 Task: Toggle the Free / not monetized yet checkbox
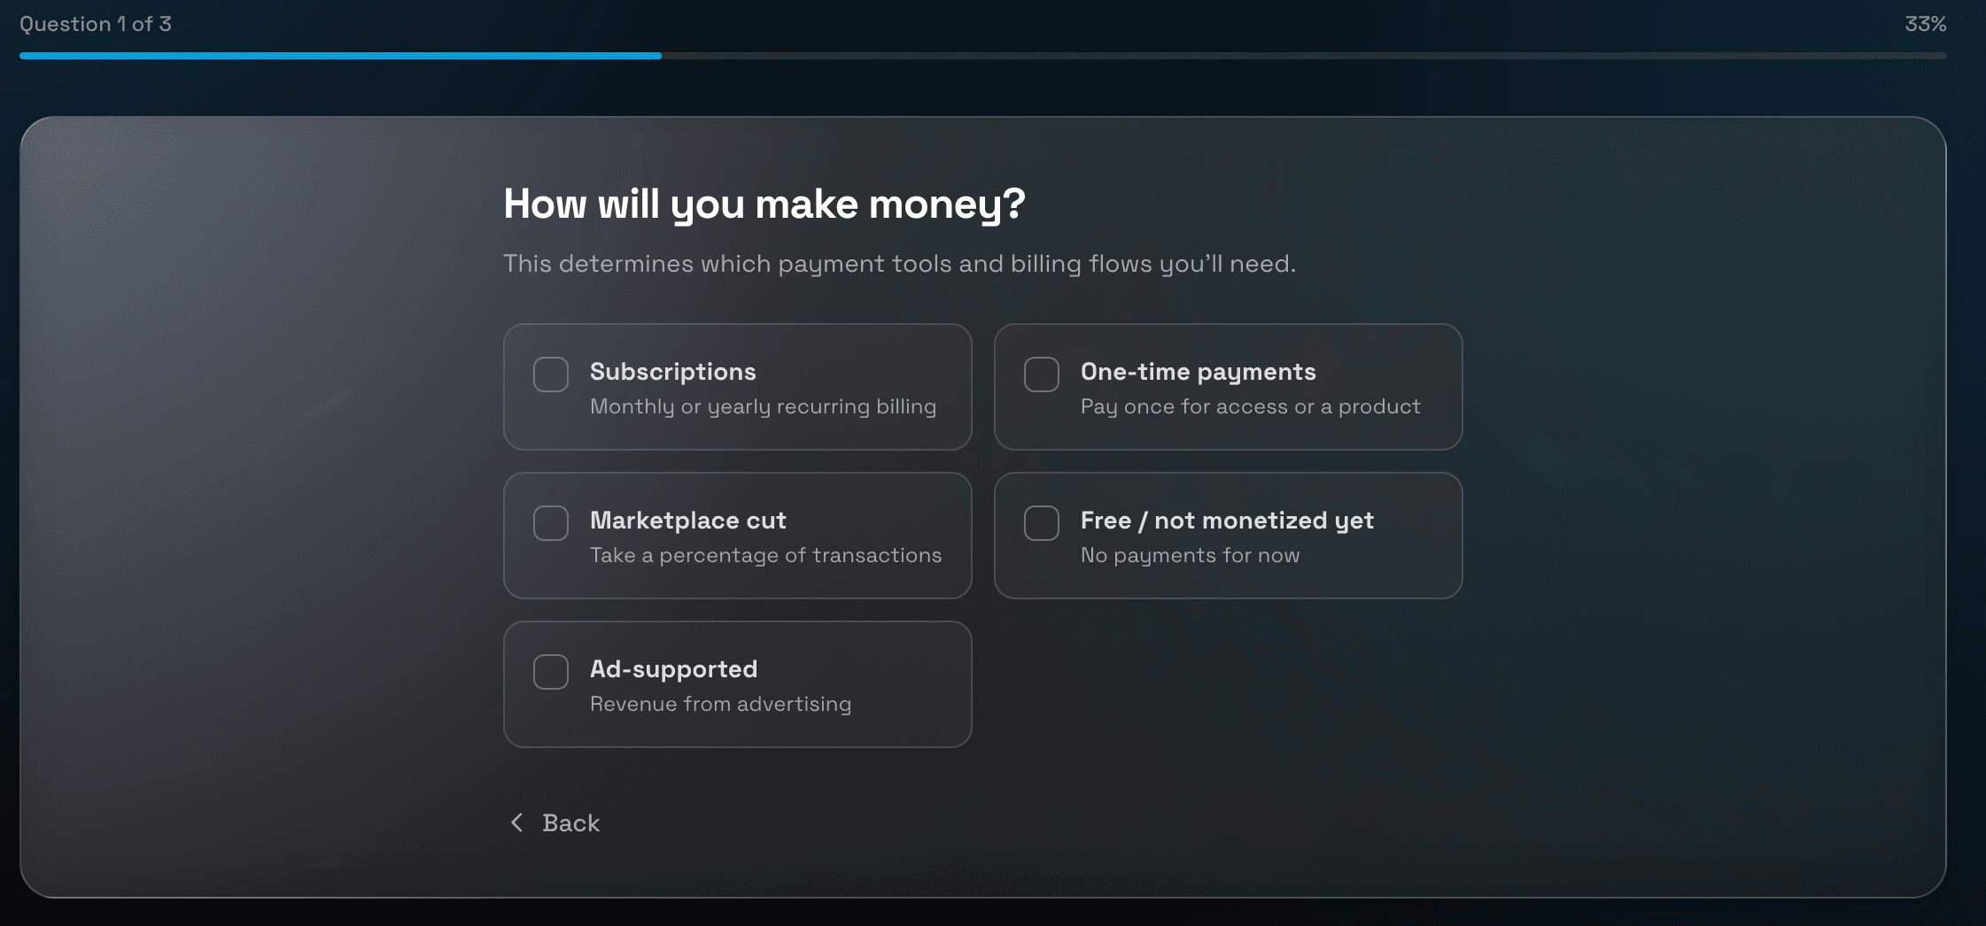1041,523
